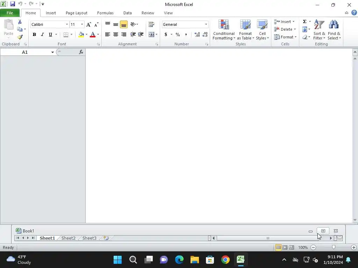
Task: Switch to the Page Layout tab
Action: 77,13
